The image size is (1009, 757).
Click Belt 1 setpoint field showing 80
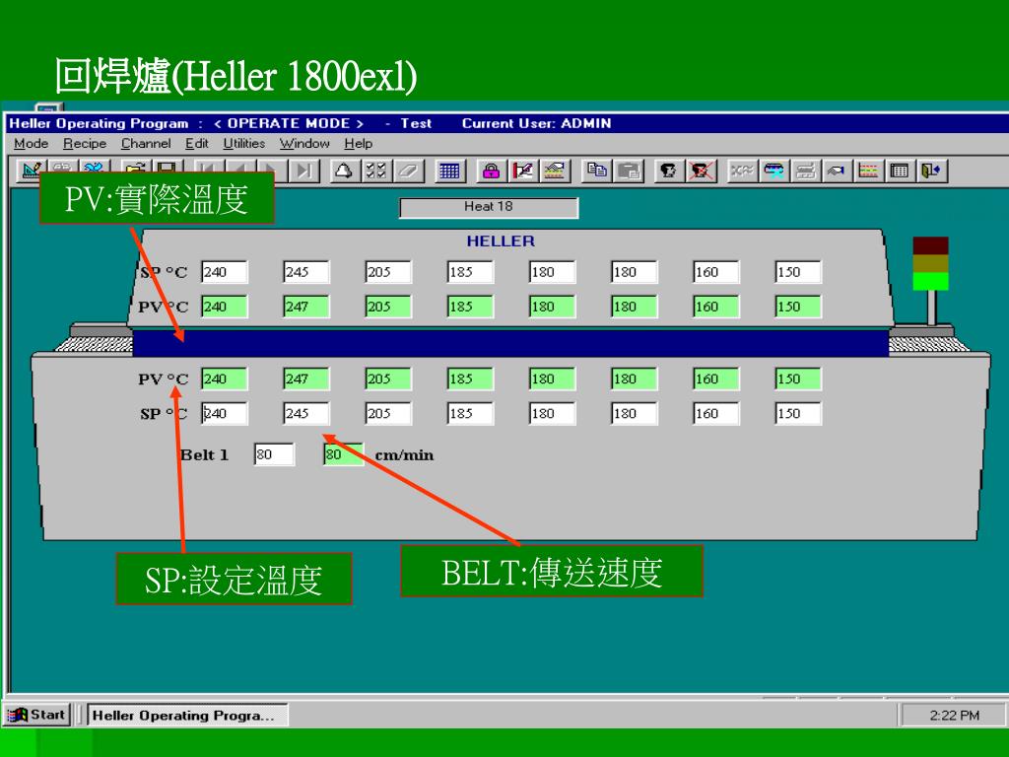274,454
